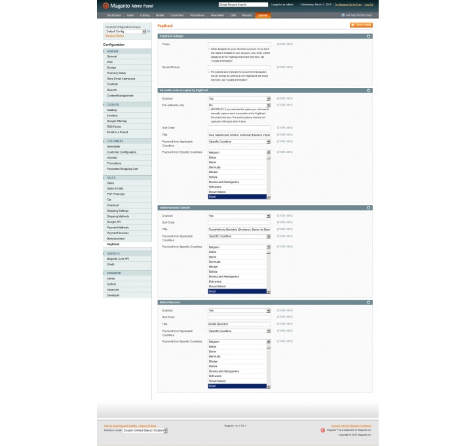The image size is (475, 446).
Task: Click the credit cards Title field
Action: [239, 134]
